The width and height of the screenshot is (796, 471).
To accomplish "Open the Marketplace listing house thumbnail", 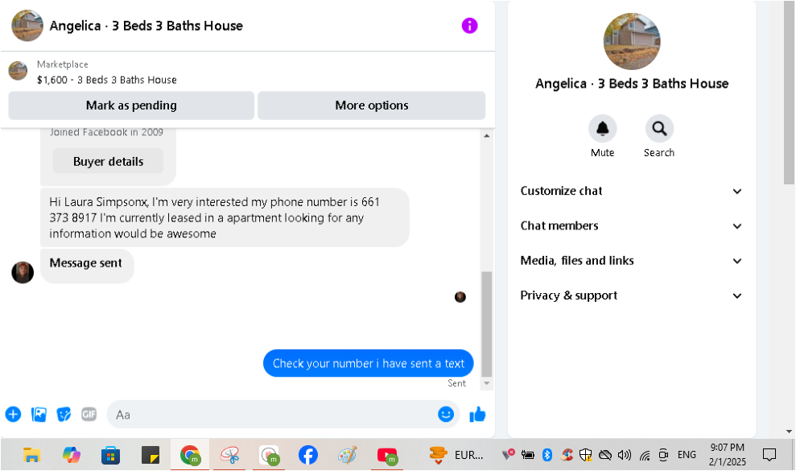I will tap(18, 71).
